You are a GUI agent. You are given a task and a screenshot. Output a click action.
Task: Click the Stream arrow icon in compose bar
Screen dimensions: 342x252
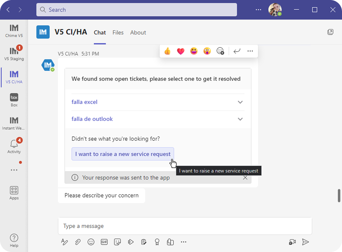[x=131, y=242]
